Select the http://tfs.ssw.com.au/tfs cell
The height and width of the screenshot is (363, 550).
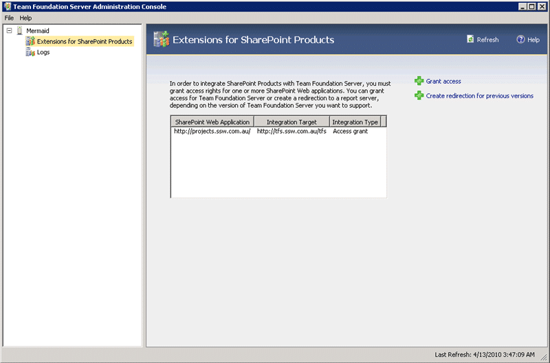pyautogui.click(x=291, y=131)
